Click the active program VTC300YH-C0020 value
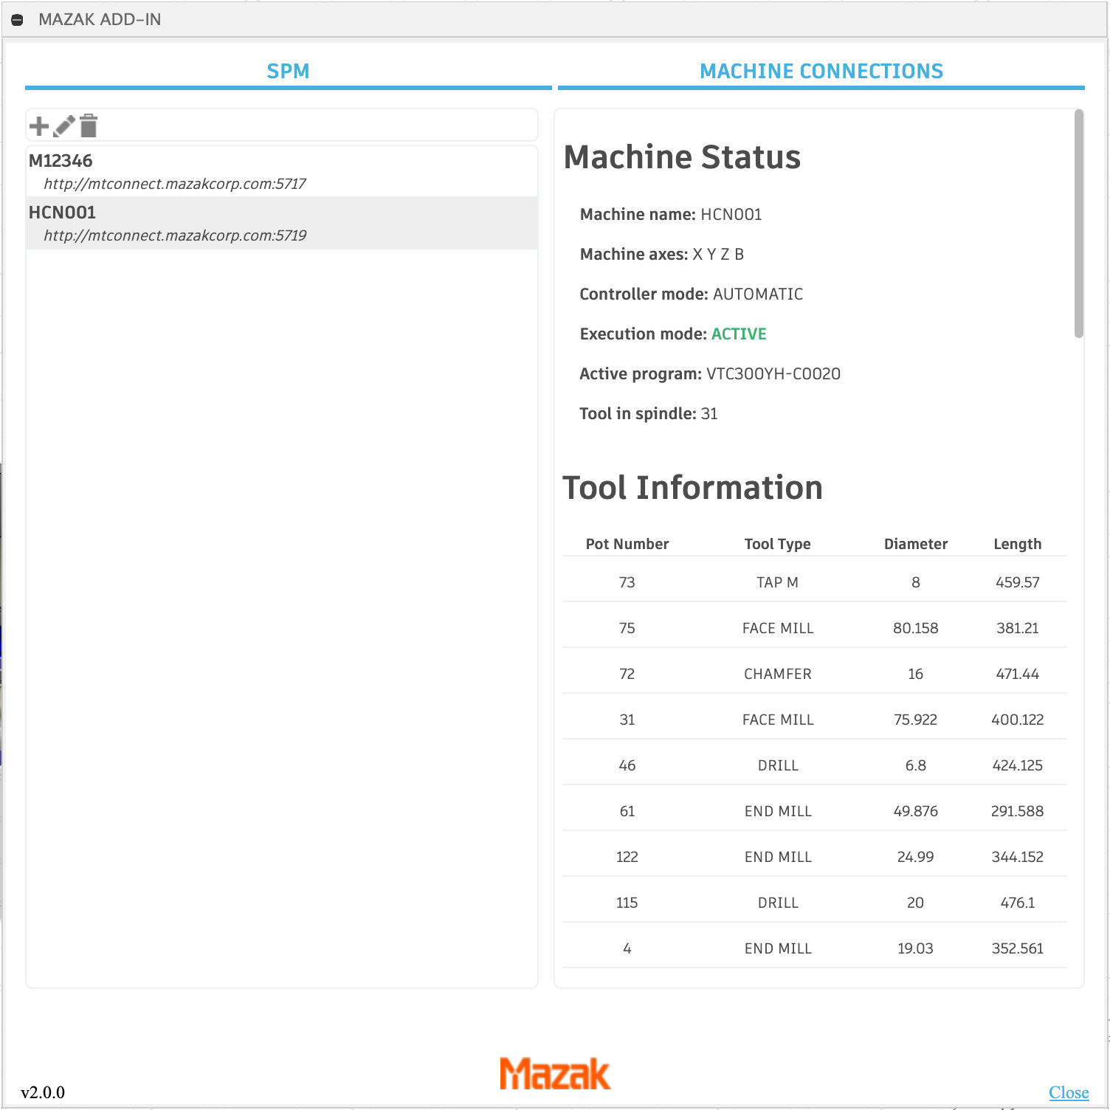Viewport: 1110px width, 1110px height. point(773,374)
